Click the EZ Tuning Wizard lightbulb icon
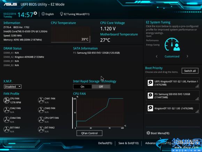The height and width of the screenshot is (152, 202). click(x=61, y=14)
